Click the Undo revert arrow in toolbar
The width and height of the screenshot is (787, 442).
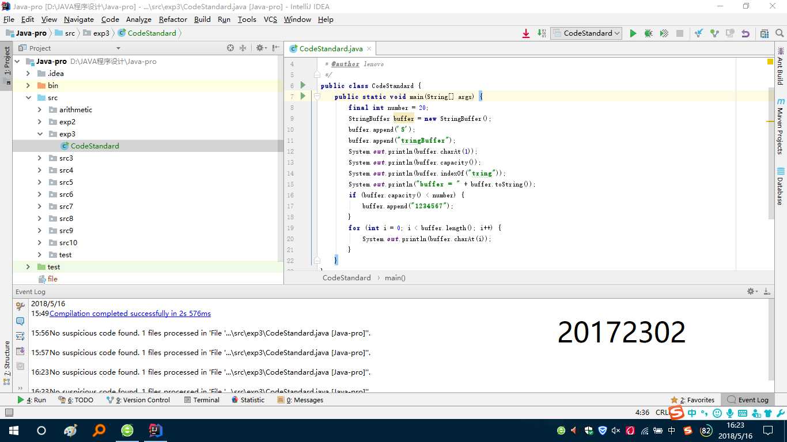coord(746,33)
